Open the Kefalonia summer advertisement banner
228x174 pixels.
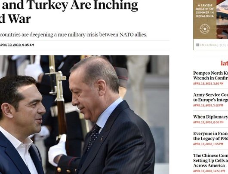[x=210, y=25]
